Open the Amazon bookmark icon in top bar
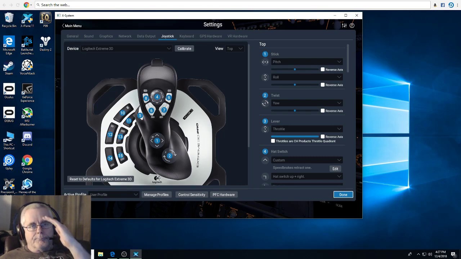Viewport: 461px width, 259px height. 435,5
